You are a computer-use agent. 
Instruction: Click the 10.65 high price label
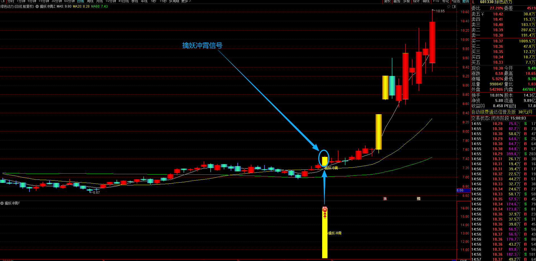pyautogui.click(x=440, y=11)
